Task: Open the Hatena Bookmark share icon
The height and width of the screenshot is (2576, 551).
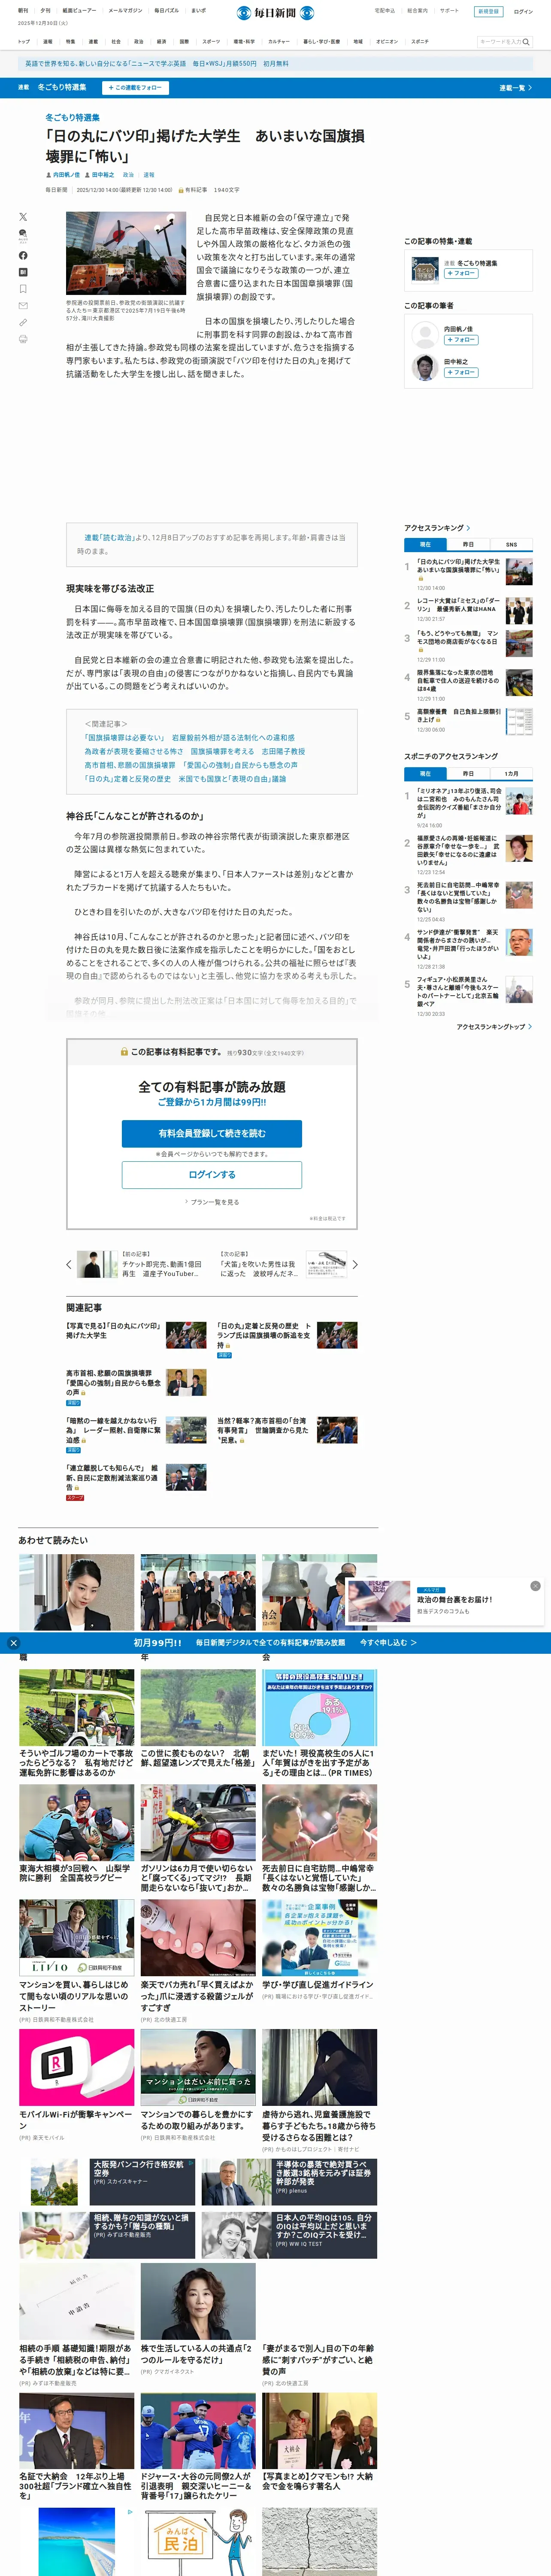Action: pos(23,272)
